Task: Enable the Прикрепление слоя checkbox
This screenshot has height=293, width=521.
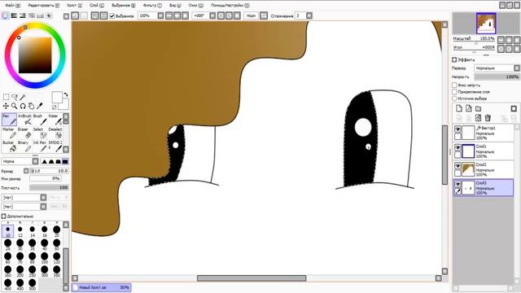Action: (x=454, y=92)
